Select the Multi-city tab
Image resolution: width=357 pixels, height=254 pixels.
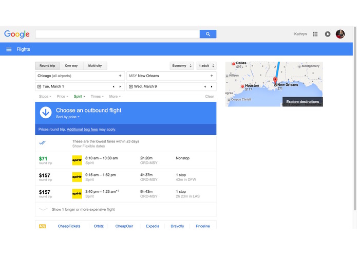pos(95,66)
